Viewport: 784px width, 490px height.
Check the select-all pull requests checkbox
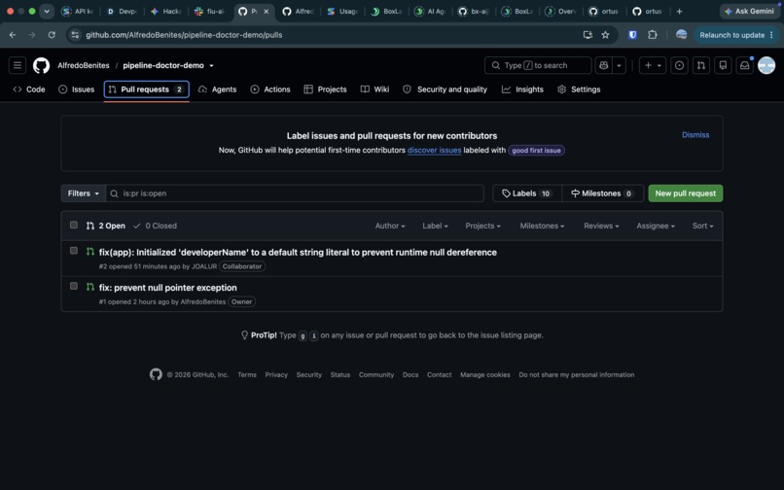74,225
